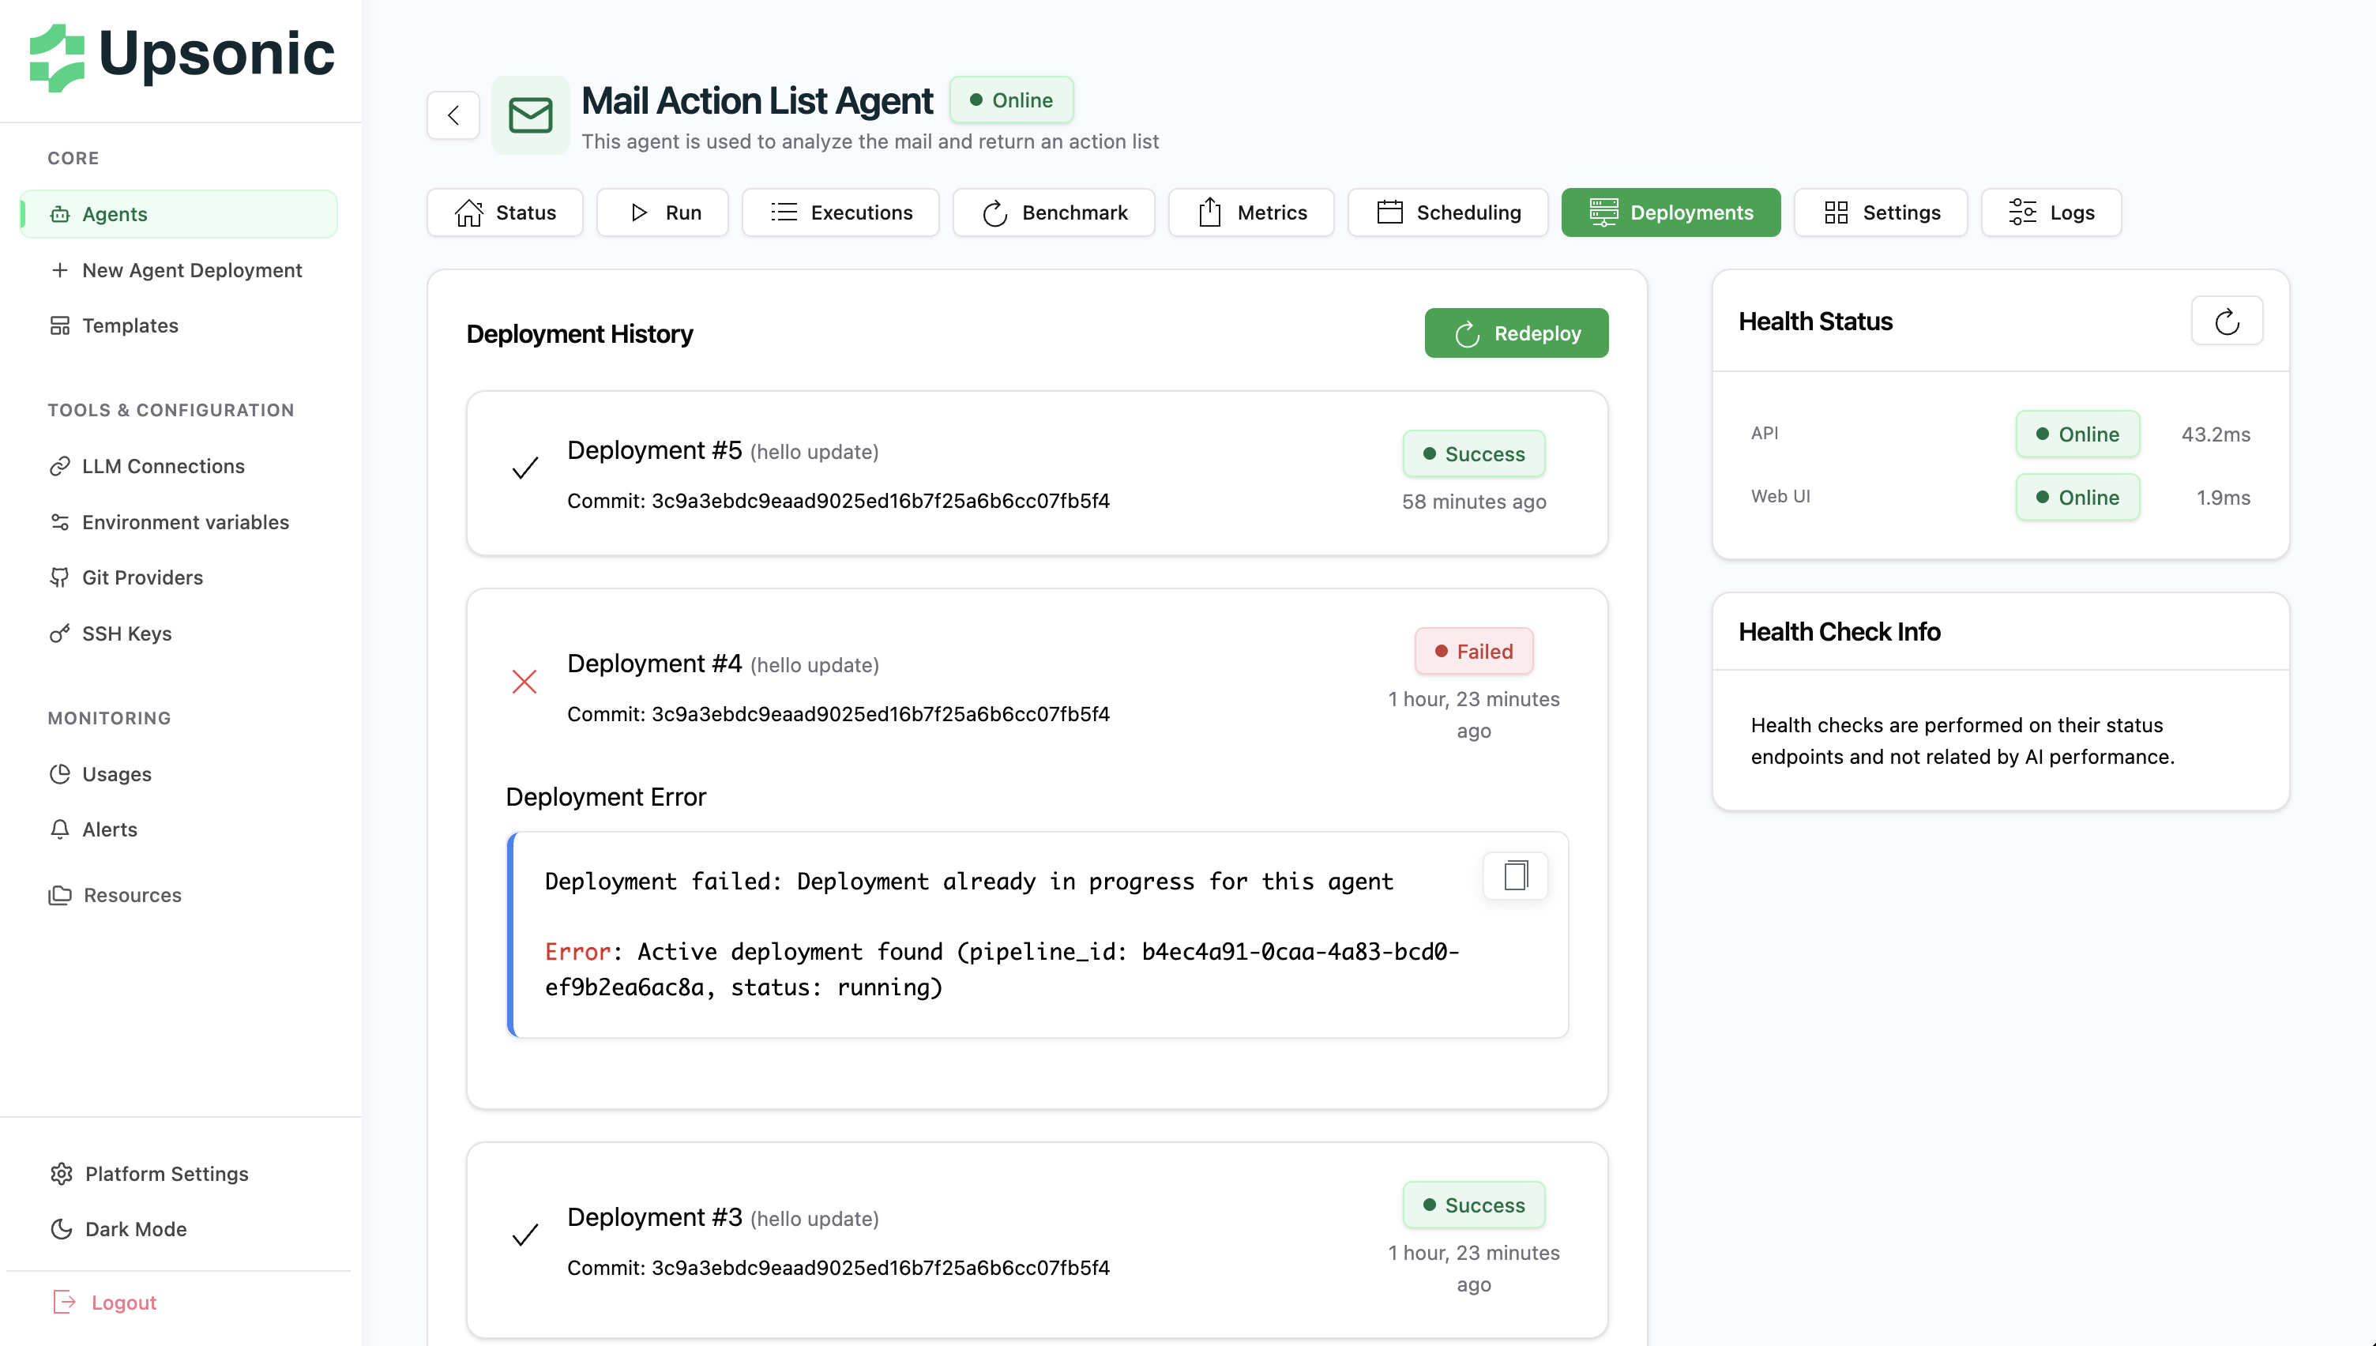Click the Logout link
This screenshot has width=2376, height=1346.
[x=123, y=1303]
